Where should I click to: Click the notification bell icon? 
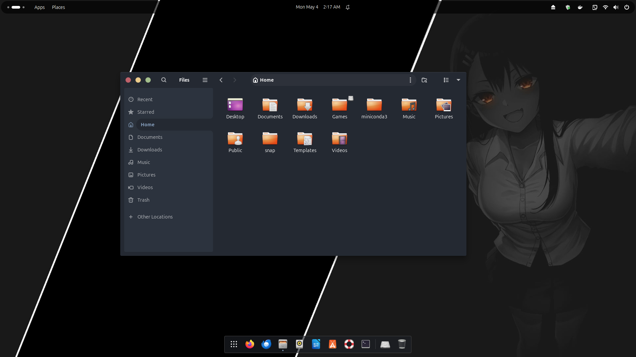pos(347,7)
